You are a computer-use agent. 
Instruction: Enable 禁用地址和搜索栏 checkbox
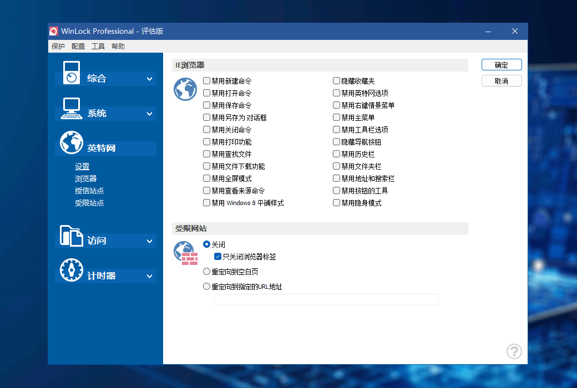click(x=336, y=178)
